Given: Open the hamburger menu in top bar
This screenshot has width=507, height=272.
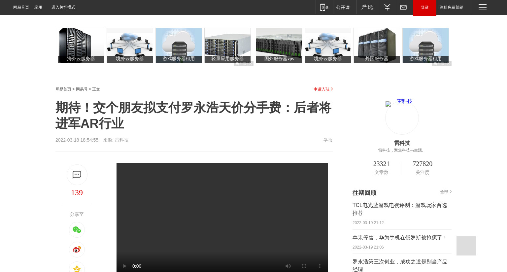Looking at the screenshot, I should [483, 7].
